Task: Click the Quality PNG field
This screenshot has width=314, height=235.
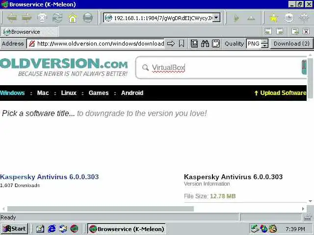Action: pyautogui.click(x=254, y=44)
